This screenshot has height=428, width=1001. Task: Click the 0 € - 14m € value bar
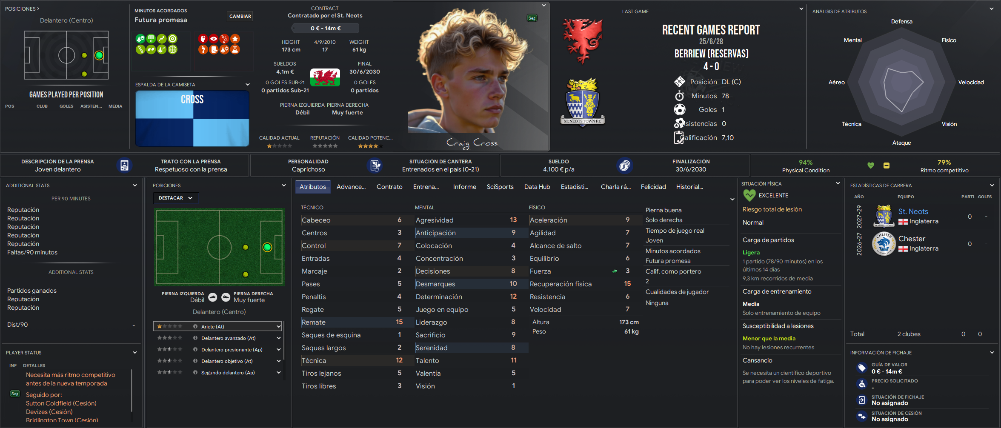[x=325, y=29]
